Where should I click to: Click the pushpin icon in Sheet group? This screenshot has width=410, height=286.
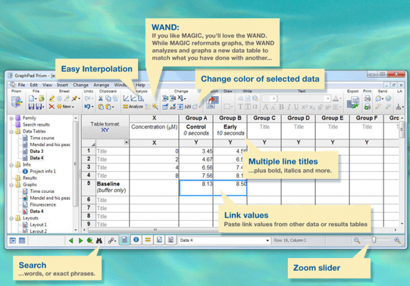[x=75, y=98]
